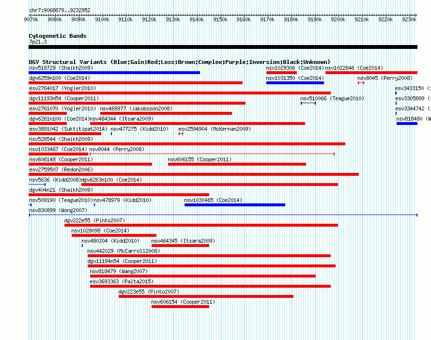Open esv3693363 (Palta2015) variant
The width and height of the screenshot is (431, 340).
coord(122,281)
